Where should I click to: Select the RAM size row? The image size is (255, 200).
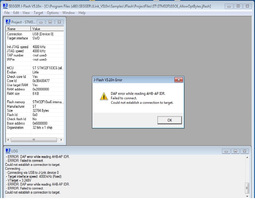click(x=35, y=93)
